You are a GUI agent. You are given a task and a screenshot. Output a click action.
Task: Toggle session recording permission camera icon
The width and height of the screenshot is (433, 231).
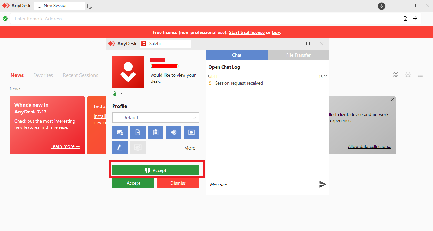pyautogui.click(x=192, y=132)
